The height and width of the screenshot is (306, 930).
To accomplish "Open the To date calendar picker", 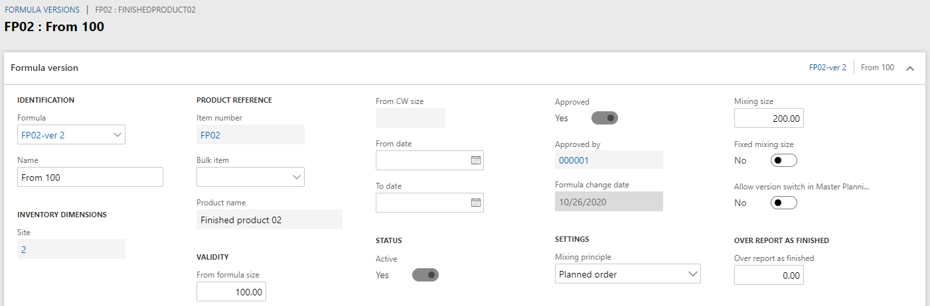I will click(x=475, y=203).
